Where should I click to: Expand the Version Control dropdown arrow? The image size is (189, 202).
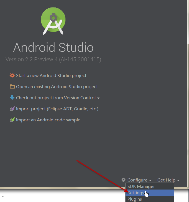[98, 98]
